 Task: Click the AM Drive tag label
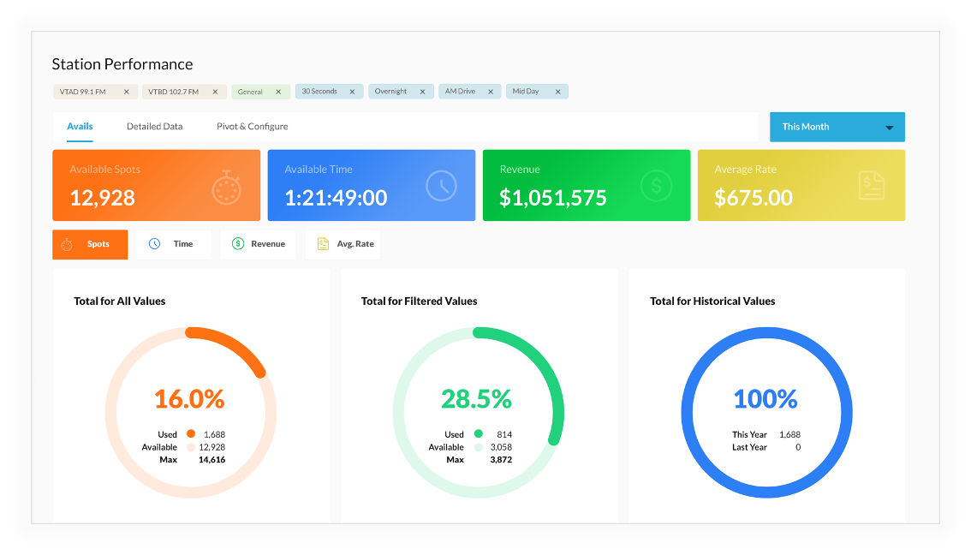(460, 92)
